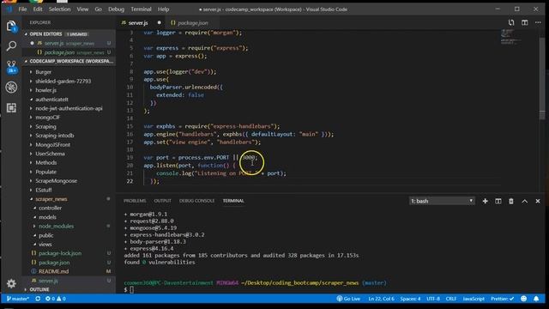Click the master branch indicator in status bar
Viewport: 549px width, 309px height.
[18, 299]
